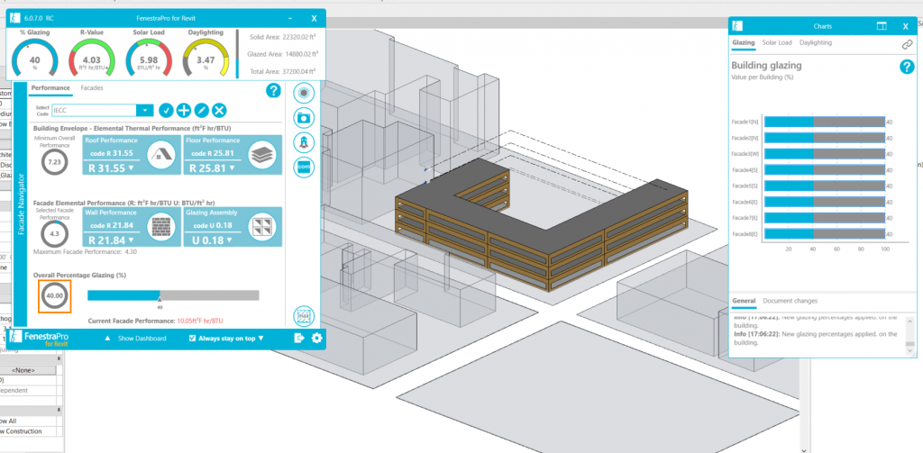Image resolution: width=923 pixels, height=453 pixels.
Task: Click the link chain icon in Charts
Action: point(907,45)
